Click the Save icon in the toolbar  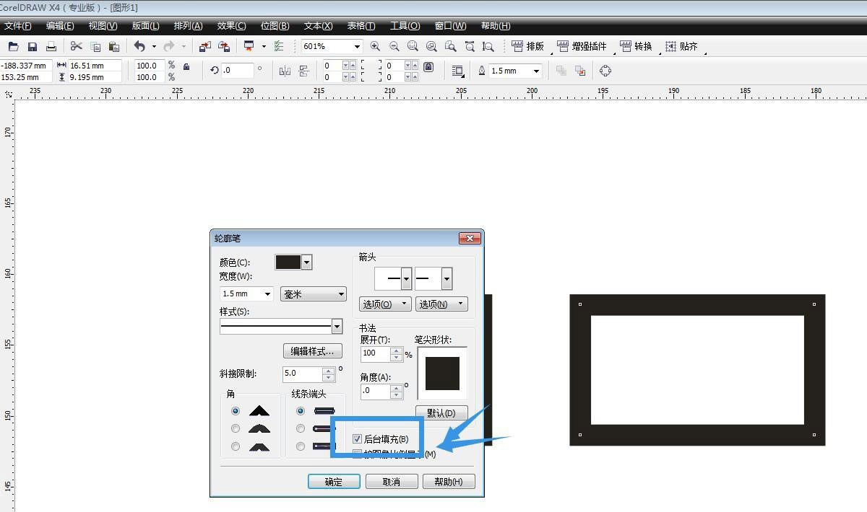(x=32, y=47)
